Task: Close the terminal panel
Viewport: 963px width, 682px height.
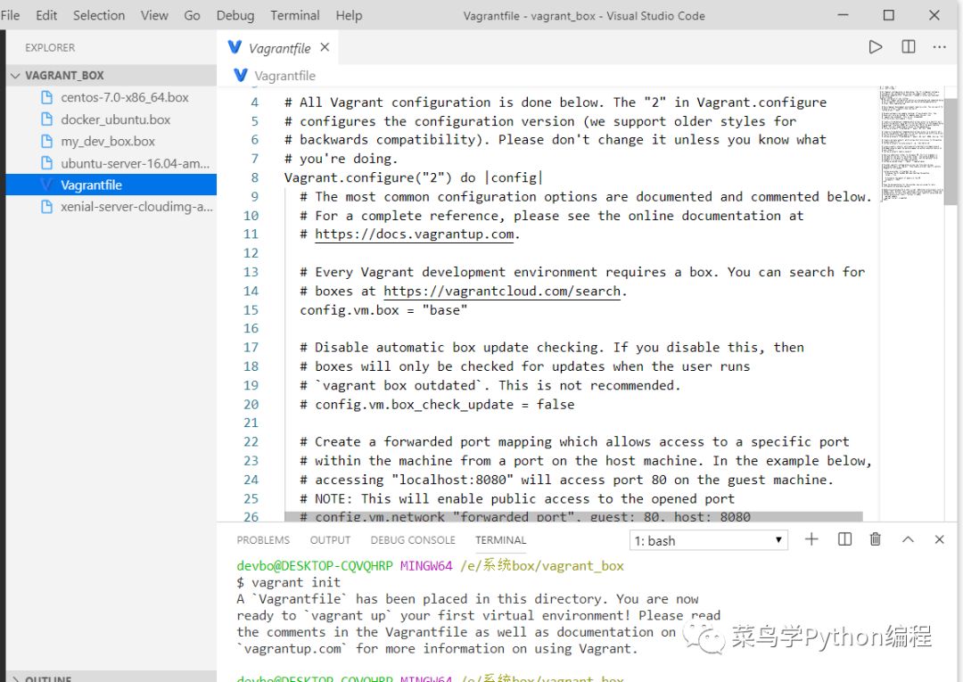Action: coord(939,539)
